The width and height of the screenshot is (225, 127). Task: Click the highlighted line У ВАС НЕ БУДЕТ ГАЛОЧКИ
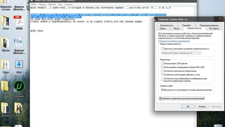pyautogui.click(x=56, y=17)
